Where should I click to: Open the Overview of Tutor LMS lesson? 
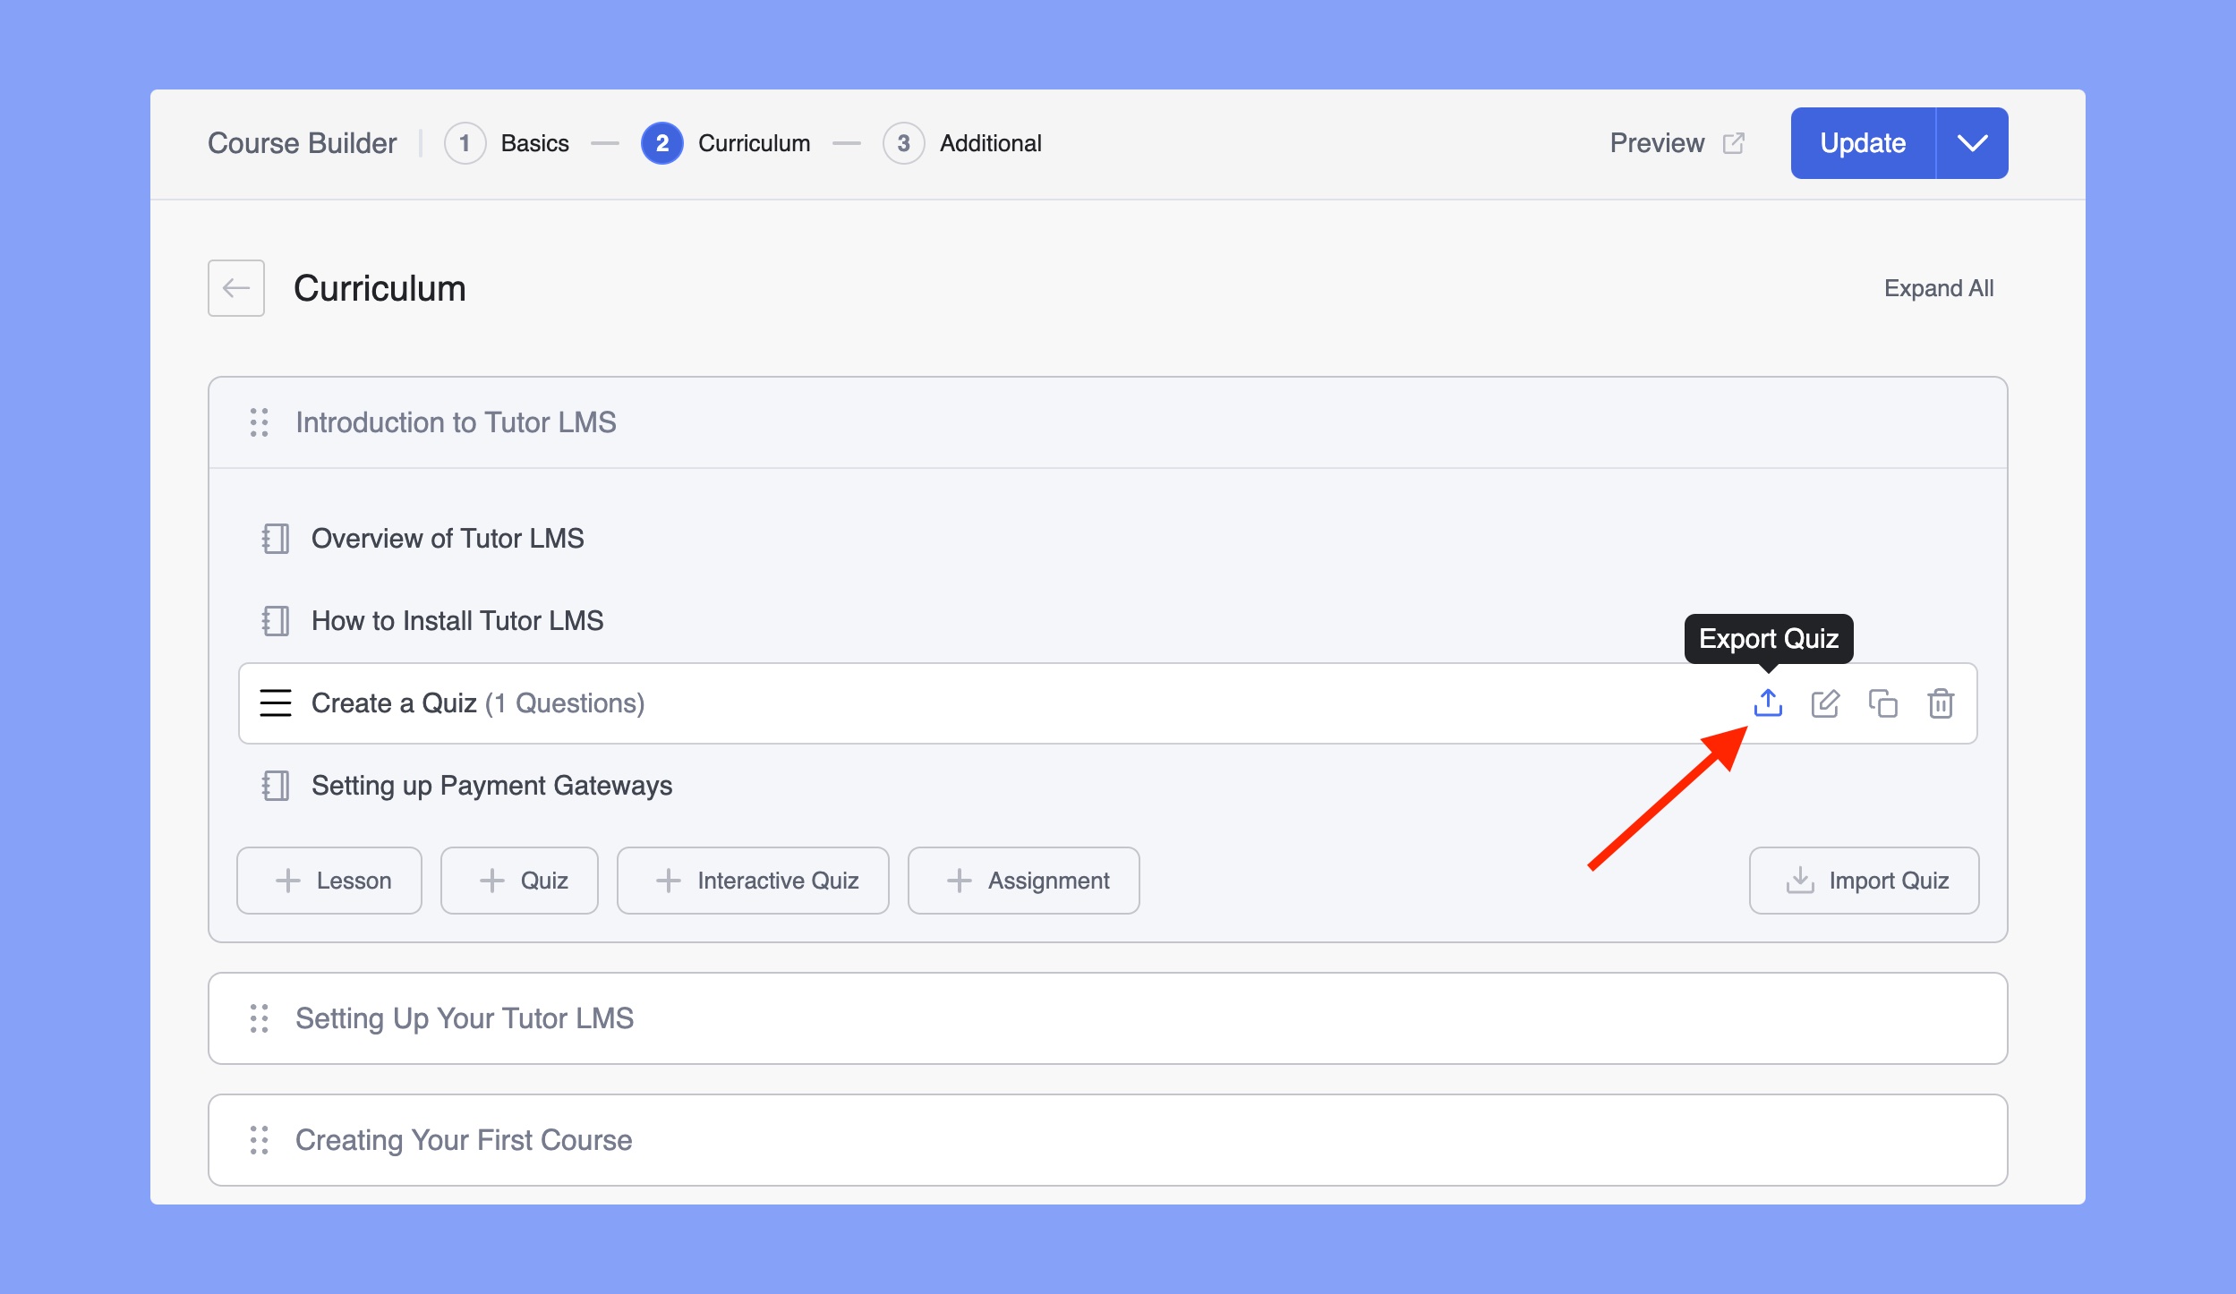[x=448, y=539]
